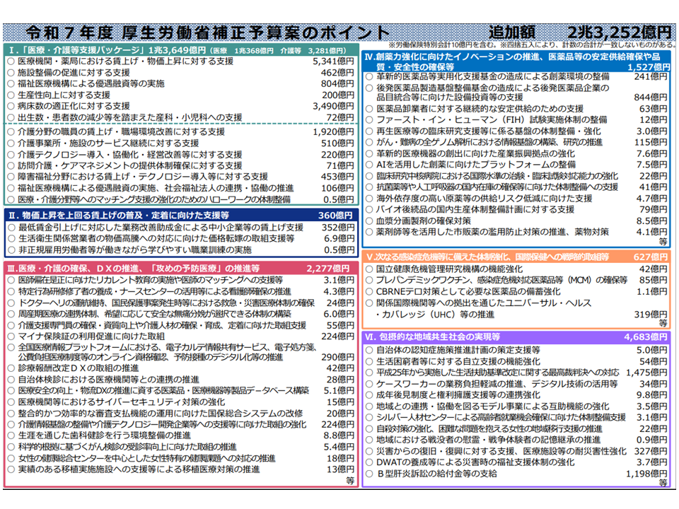The height and width of the screenshot is (509, 679).
Task: Click bullet circle beside マイナ保険証の利用促進に向けた取組
Action: coord(11,336)
